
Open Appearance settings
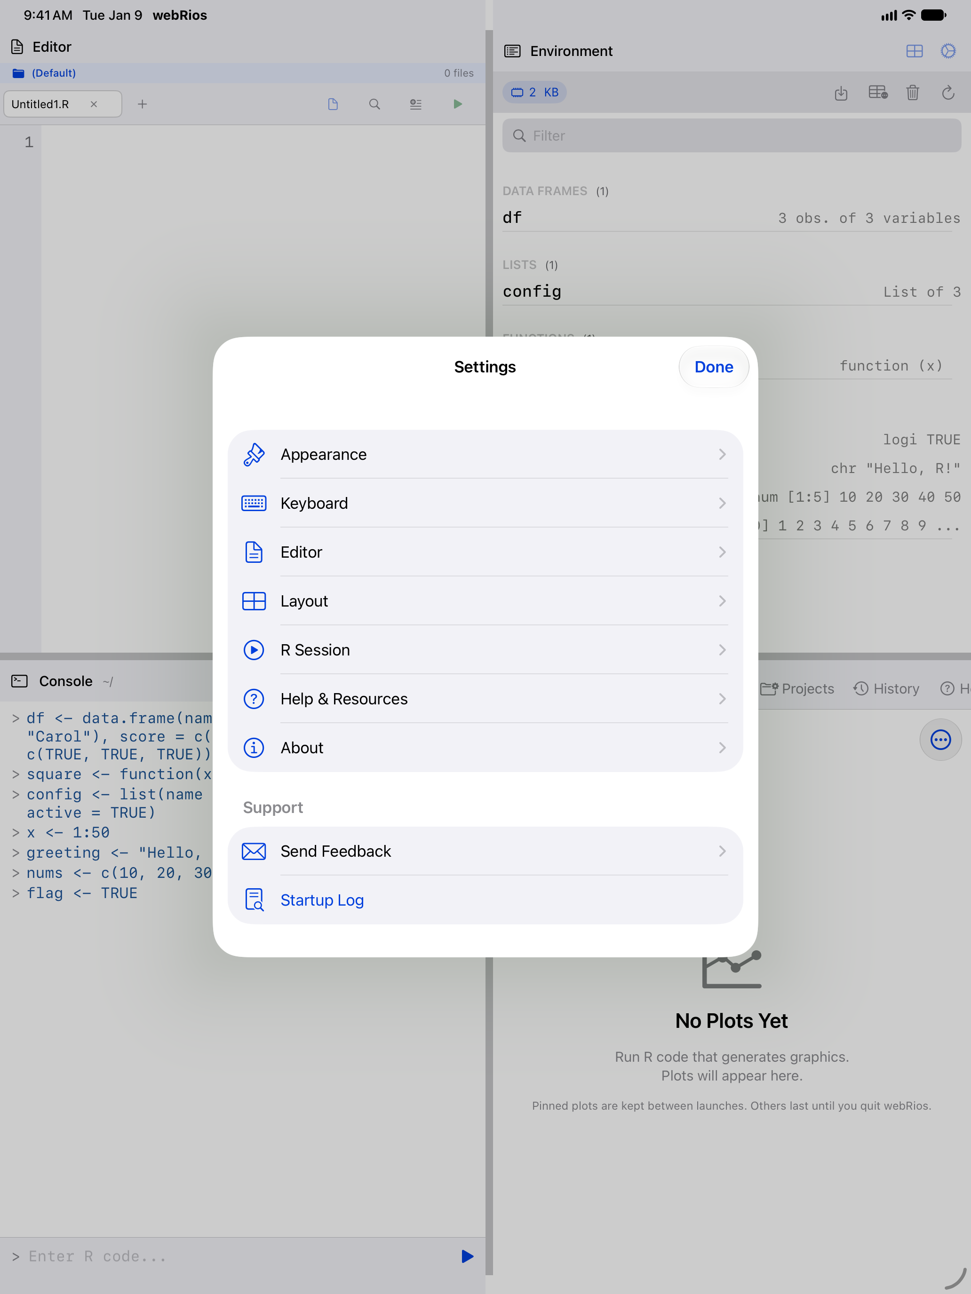485,455
